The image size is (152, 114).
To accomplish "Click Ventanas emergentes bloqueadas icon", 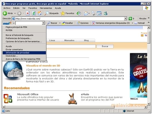I will (x=93, y=23).
